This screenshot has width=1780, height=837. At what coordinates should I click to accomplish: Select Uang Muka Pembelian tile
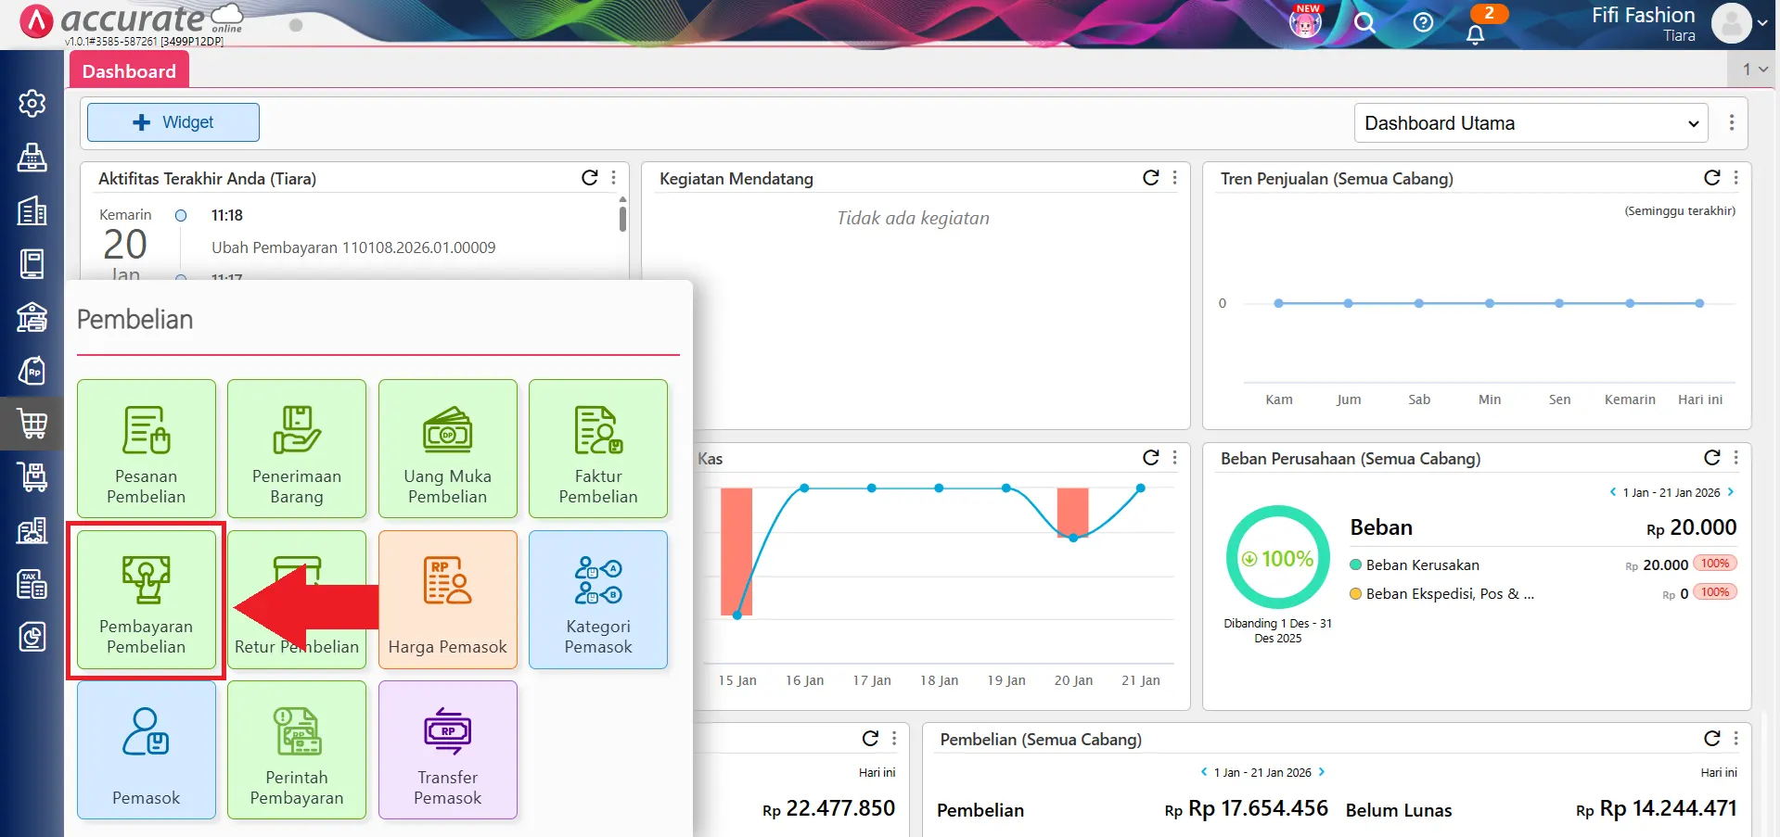[447, 449]
